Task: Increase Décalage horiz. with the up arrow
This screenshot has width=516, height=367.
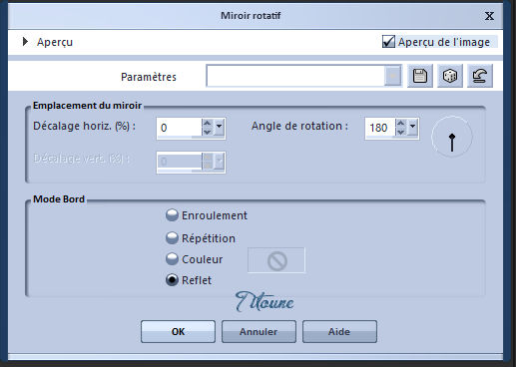Action: (x=208, y=124)
